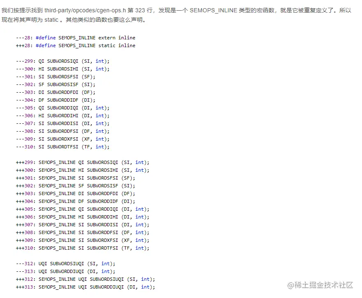The image size is (362, 298).
Task: Click line '+++313: SEMOPS_INLINE UQI SUBWORDDIUQI'
Action: [85, 287]
